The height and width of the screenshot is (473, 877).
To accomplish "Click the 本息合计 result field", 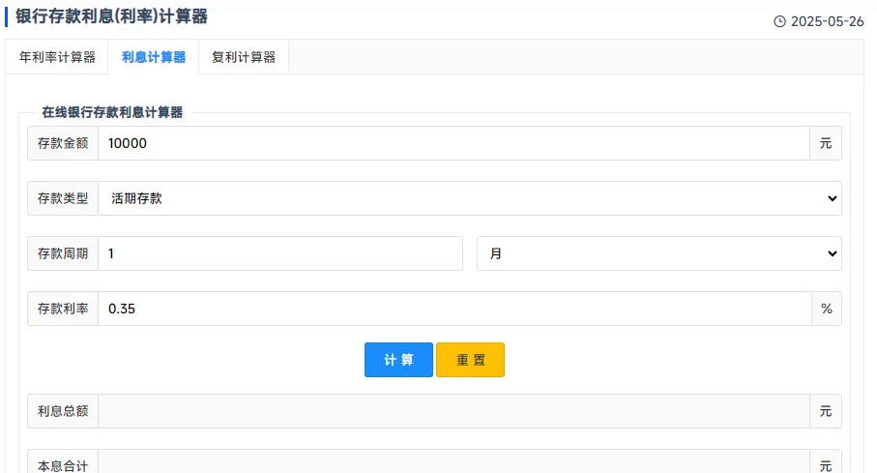I will (x=453, y=463).
